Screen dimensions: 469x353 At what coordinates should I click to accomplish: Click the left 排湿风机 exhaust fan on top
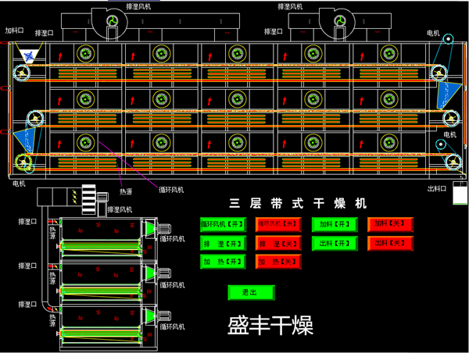[x=113, y=21]
